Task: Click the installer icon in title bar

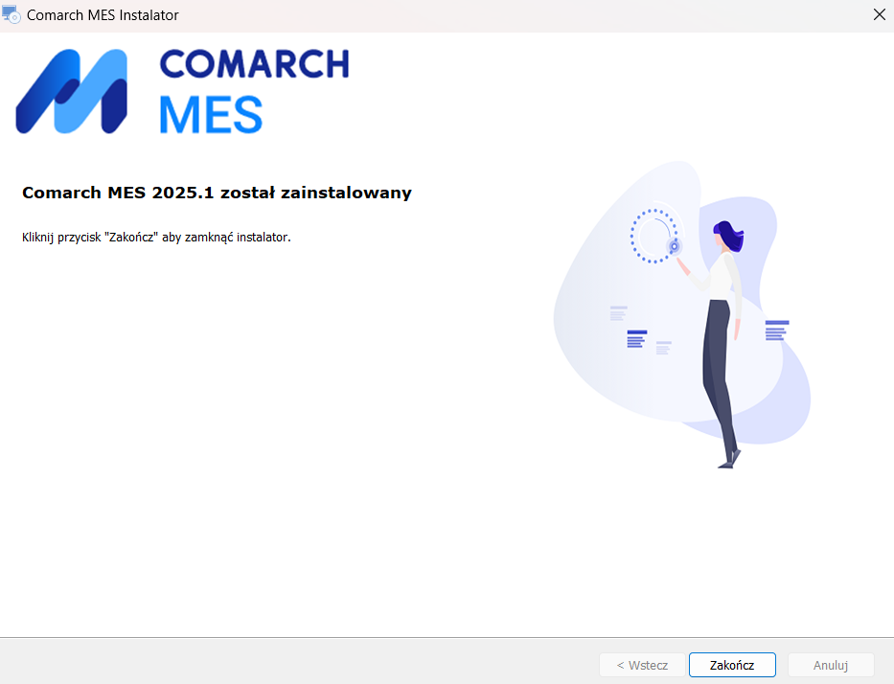Action: click(11, 14)
